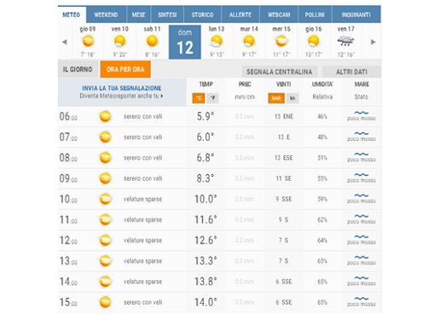The image size is (440, 315).
Task: Select the mer 15 forecast day
Action: tap(281, 42)
